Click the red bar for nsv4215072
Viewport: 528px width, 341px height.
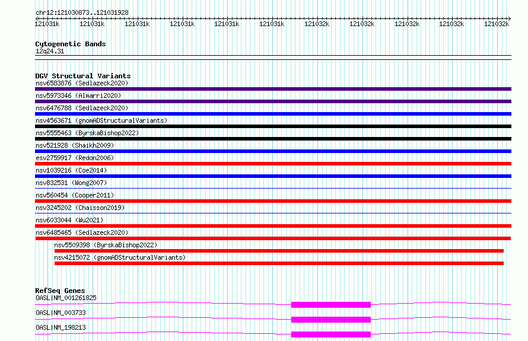(279, 263)
